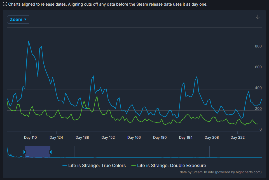Click the Day 124 axis label
This screenshot has width=269, height=180.
tap(56, 138)
